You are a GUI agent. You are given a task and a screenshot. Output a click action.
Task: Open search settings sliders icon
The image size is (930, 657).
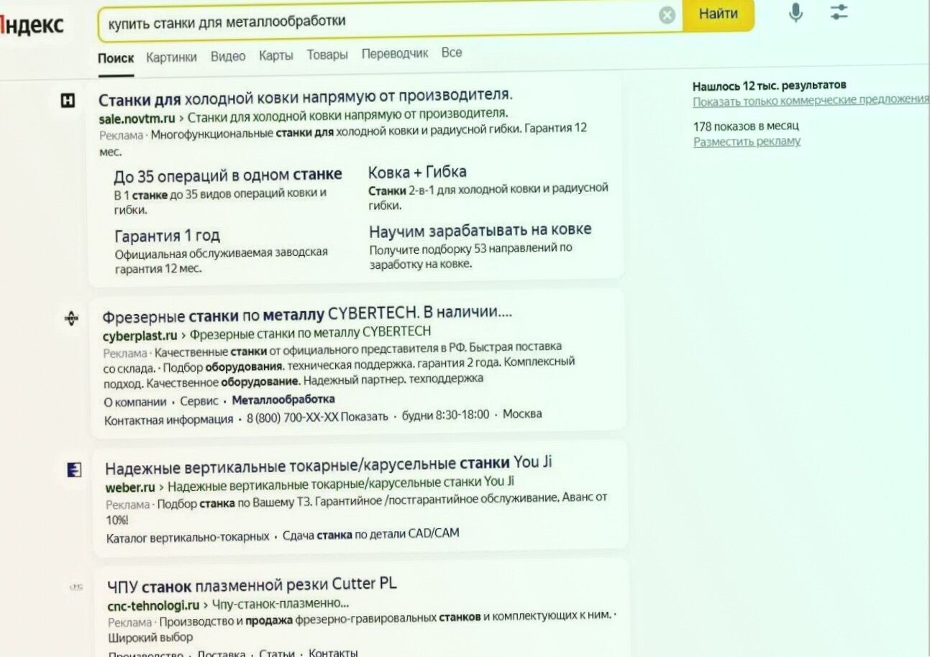coord(839,12)
